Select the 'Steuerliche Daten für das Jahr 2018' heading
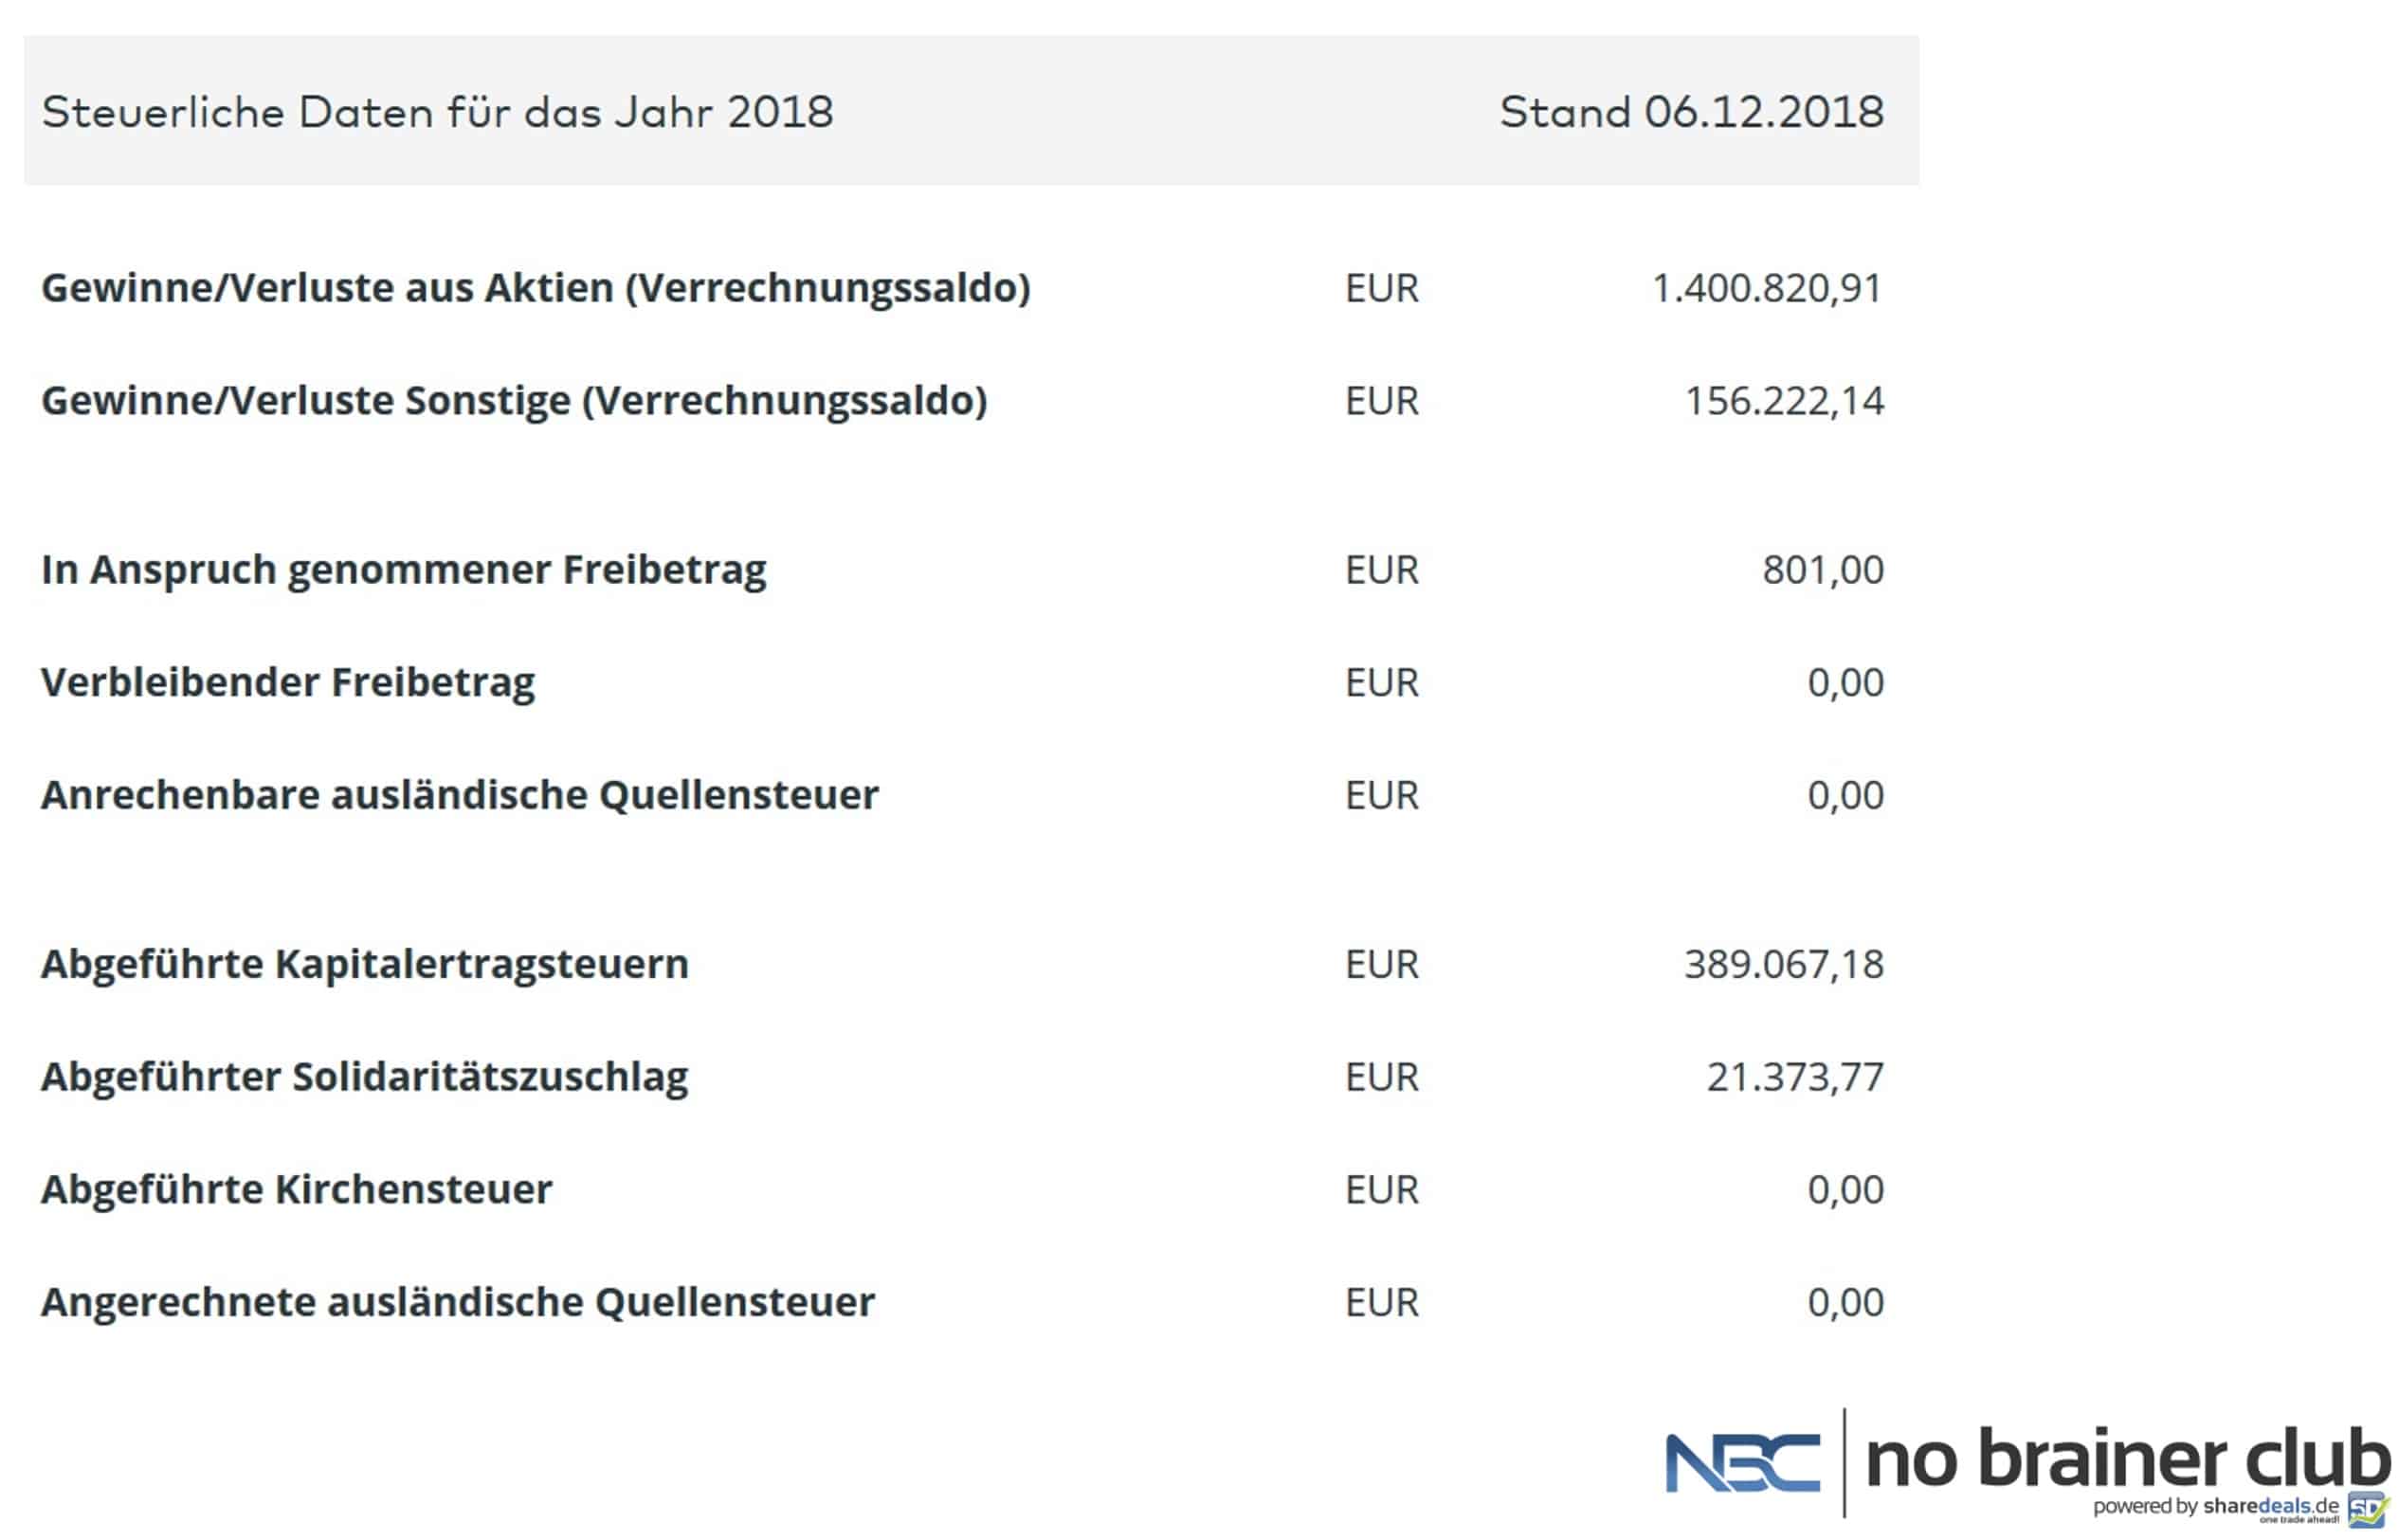This screenshot has width=2399, height=1540. [437, 112]
